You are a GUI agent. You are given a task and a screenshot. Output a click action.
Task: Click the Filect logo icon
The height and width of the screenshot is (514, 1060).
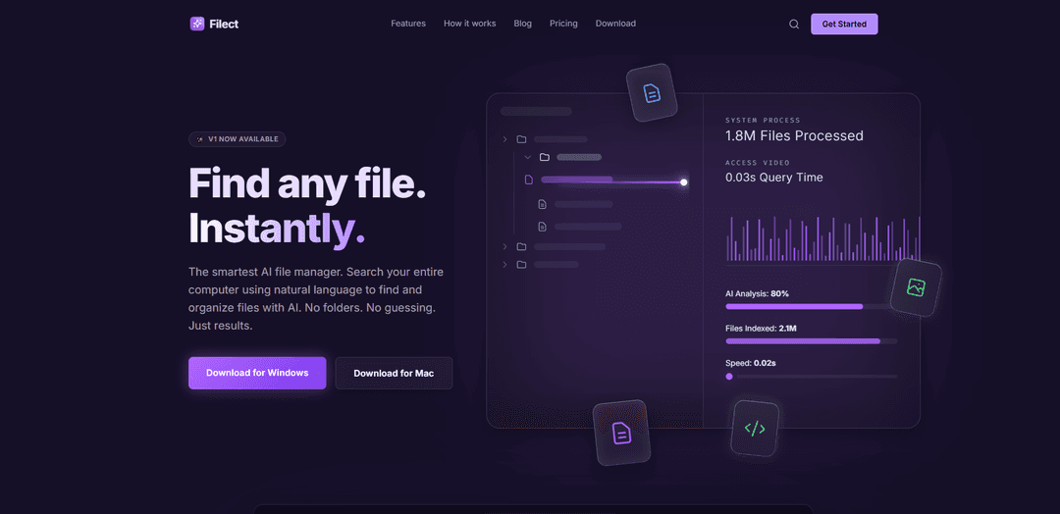click(196, 24)
